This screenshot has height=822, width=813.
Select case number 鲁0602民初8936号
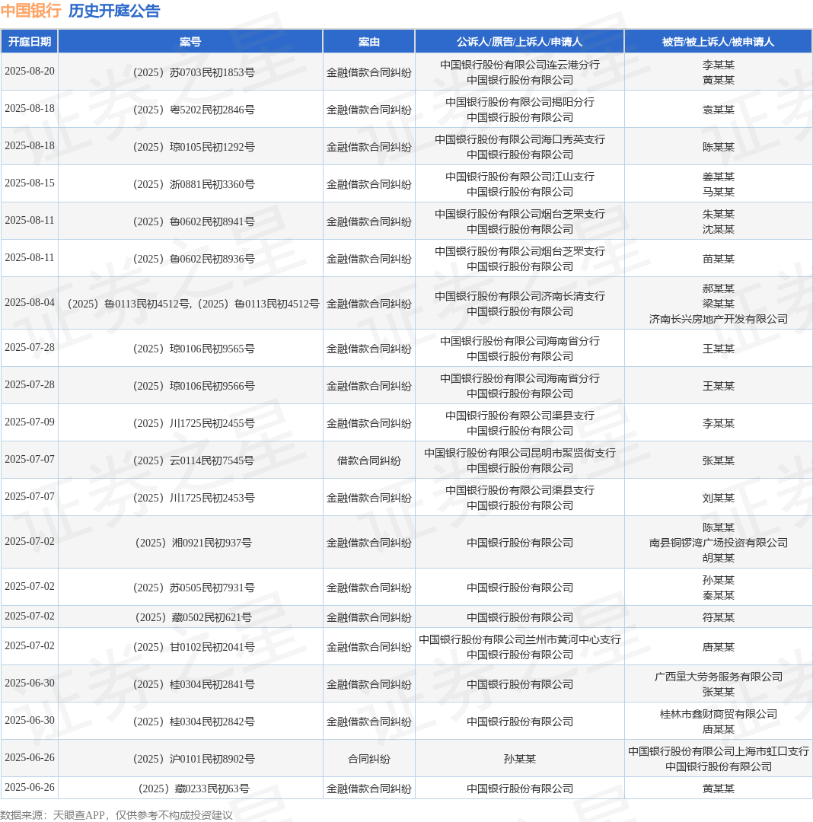point(194,259)
